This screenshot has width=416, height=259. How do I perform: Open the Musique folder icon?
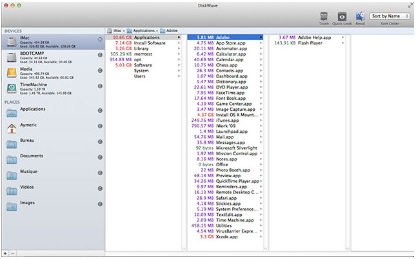[x=12, y=175]
